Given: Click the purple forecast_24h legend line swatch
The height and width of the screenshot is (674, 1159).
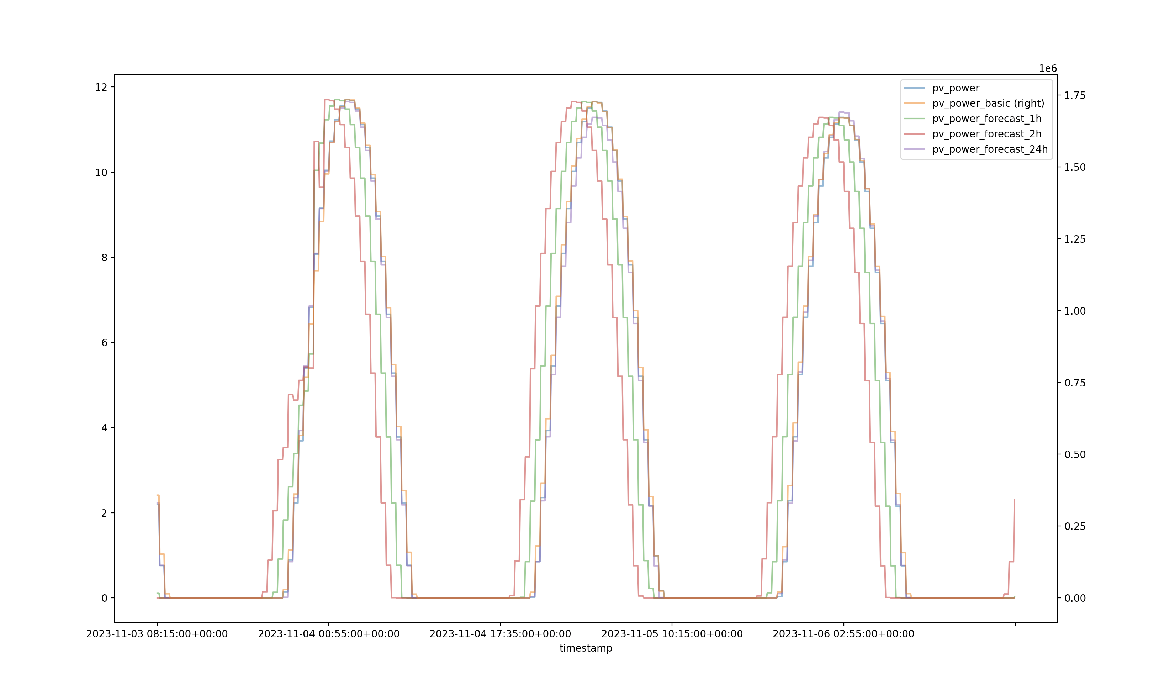Looking at the screenshot, I should pos(914,149).
